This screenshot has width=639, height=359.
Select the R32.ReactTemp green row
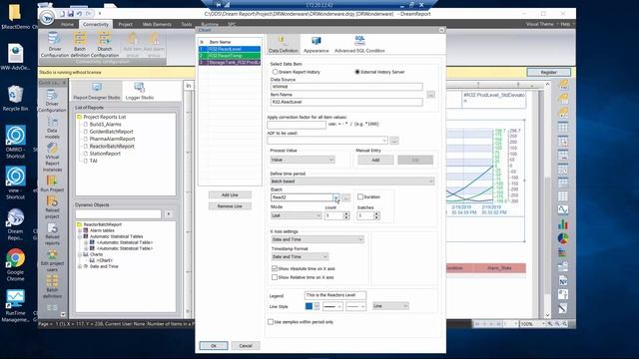click(230, 56)
